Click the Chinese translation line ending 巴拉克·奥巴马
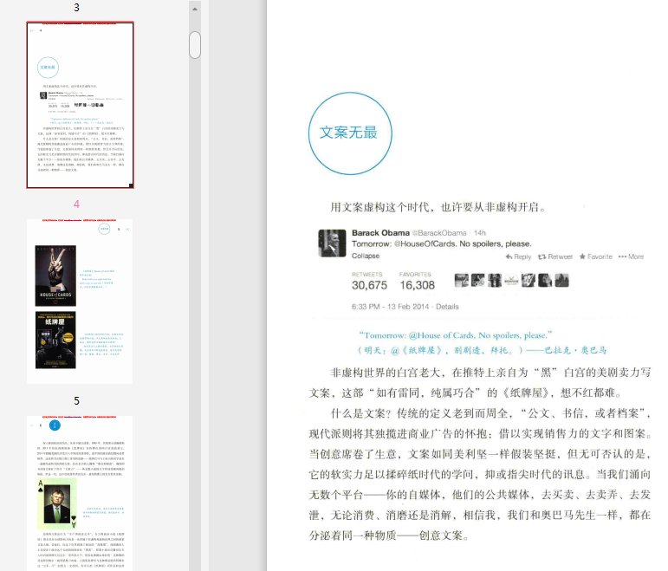The width and height of the screenshot is (668, 571). coord(482,350)
